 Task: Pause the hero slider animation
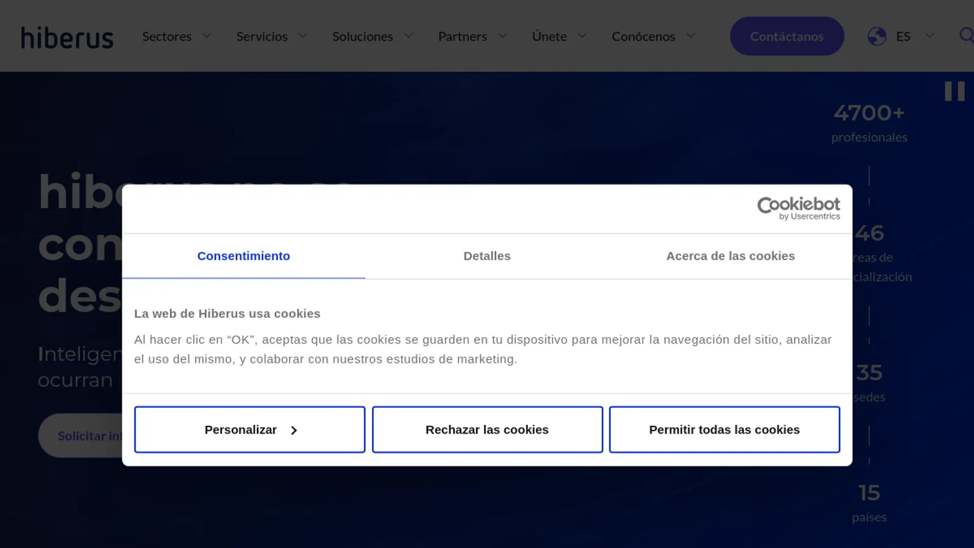pyautogui.click(x=955, y=91)
